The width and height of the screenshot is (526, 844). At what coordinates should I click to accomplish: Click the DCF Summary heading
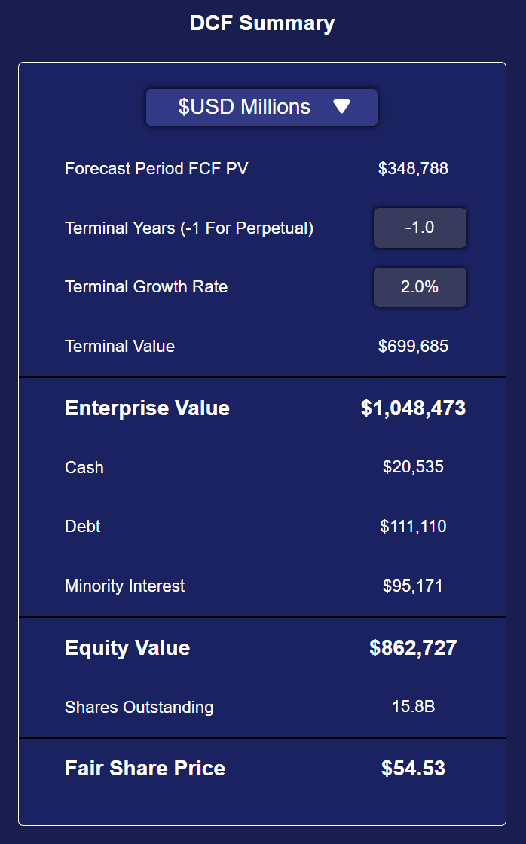[262, 23]
